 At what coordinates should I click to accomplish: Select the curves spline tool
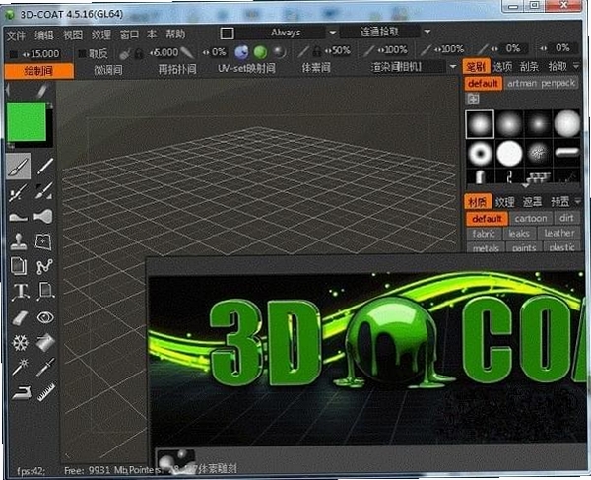(45, 267)
